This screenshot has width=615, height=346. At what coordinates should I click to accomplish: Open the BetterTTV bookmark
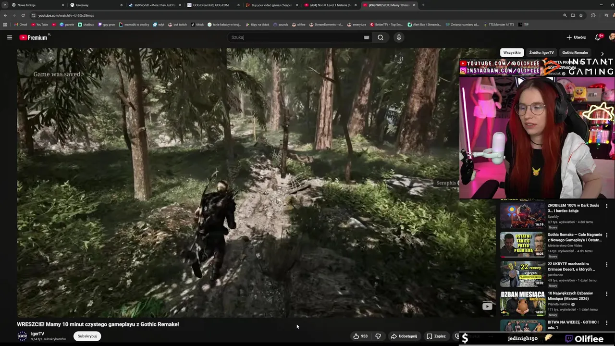pos(387,25)
